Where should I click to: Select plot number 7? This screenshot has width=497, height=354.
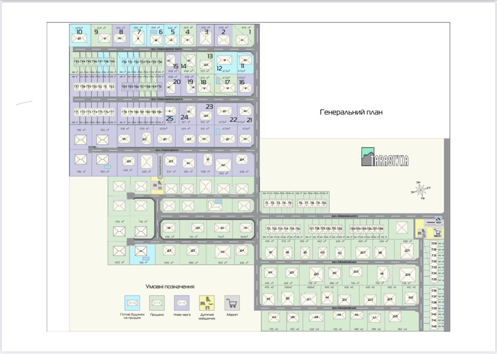point(139,32)
